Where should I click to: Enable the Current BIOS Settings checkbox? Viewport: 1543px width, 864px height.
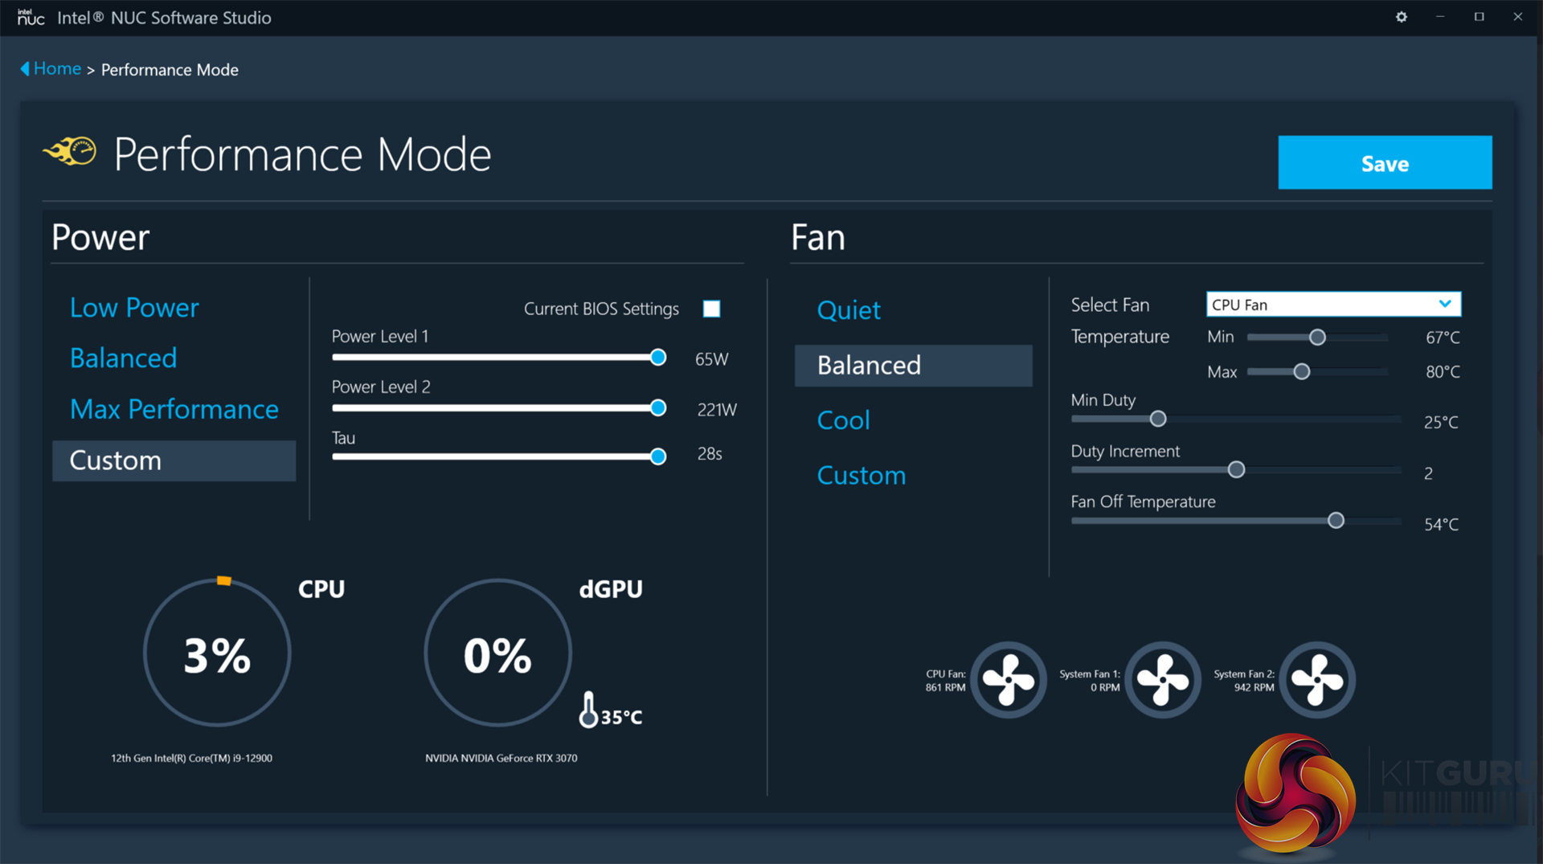click(x=711, y=309)
